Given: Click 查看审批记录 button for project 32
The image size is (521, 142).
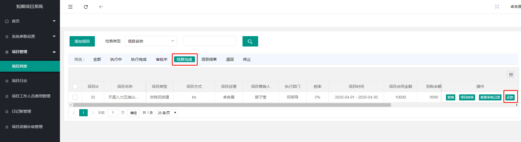Looking at the screenshot, I should (x=490, y=97).
